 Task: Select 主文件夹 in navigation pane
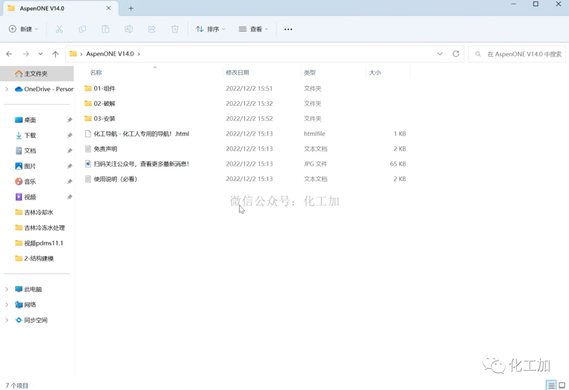[x=37, y=74]
